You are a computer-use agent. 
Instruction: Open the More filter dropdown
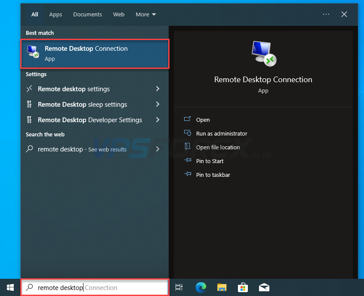tap(145, 14)
